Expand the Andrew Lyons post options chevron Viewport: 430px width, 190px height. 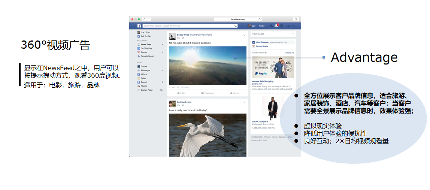pos(244,102)
